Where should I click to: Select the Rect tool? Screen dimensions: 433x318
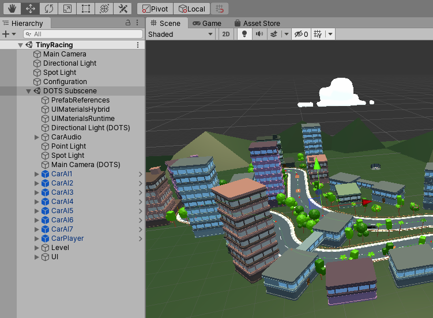(86, 9)
